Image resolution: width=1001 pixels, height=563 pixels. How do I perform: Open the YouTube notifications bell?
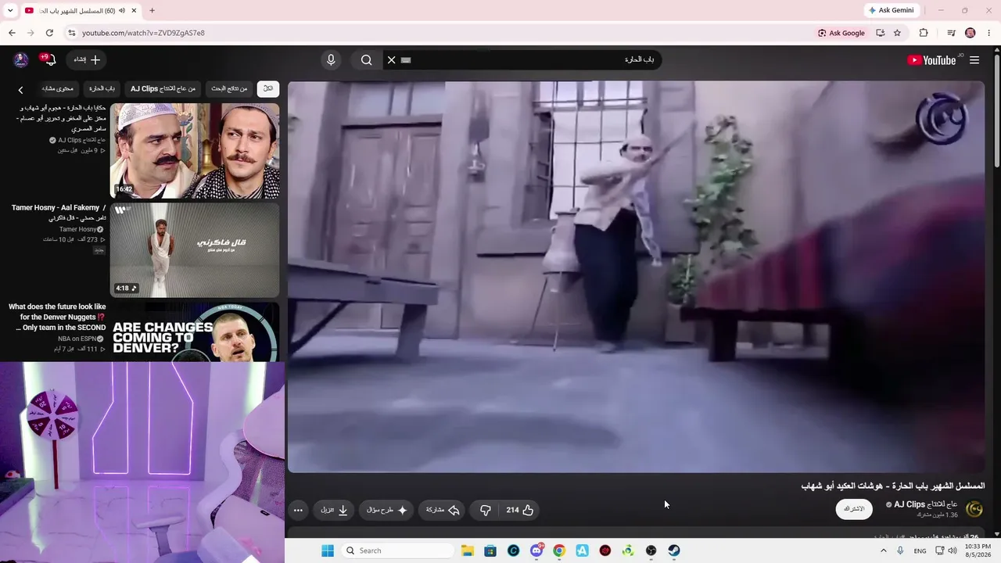[x=50, y=60]
